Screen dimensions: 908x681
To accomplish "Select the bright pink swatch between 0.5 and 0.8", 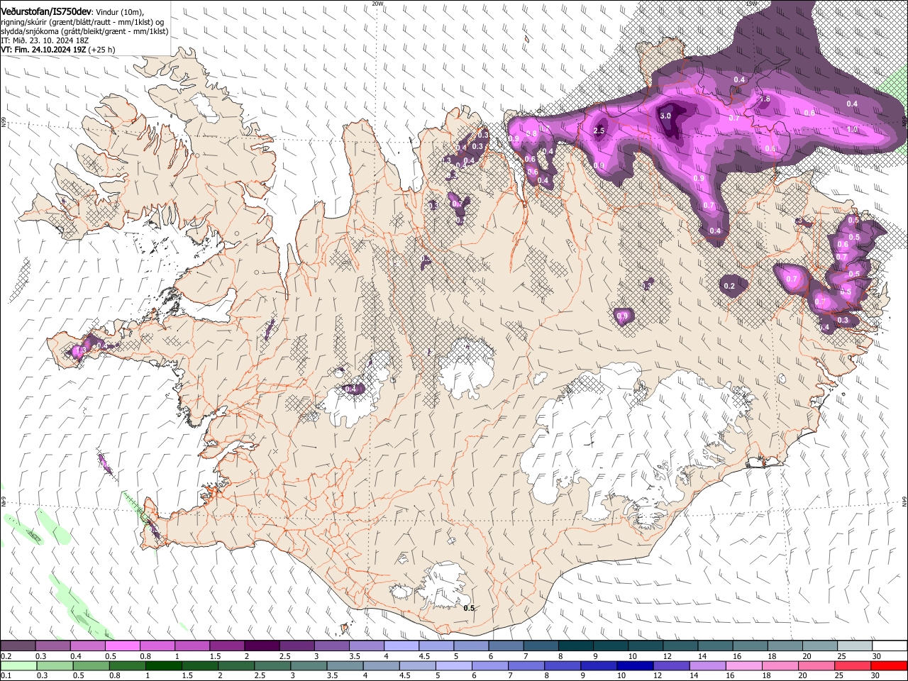I will pyautogui.click(x=122, y=646).
